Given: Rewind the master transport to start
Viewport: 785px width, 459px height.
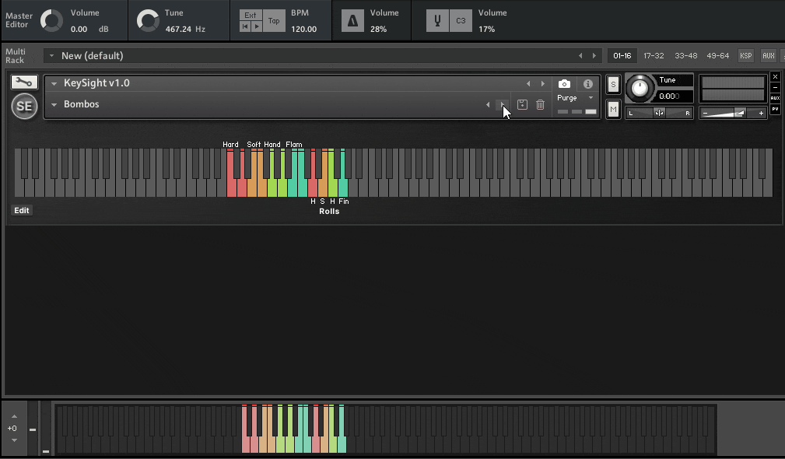Looking at the screenshot, I should pyautogui.click(x=245, y=26).
